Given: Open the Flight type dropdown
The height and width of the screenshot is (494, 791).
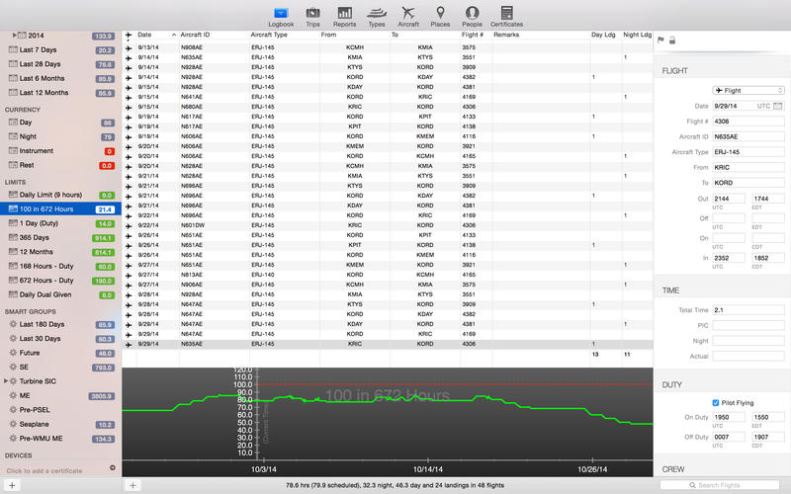Looking at the screenshot, I should pyautogui.click(x=747, y=90).
